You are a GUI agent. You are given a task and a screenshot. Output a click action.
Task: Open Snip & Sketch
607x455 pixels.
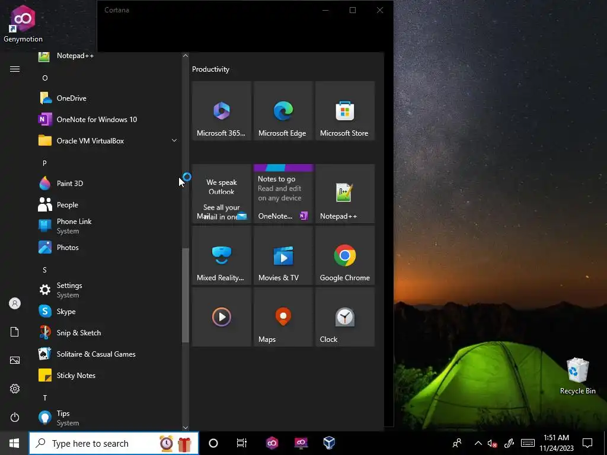point(108,333)
